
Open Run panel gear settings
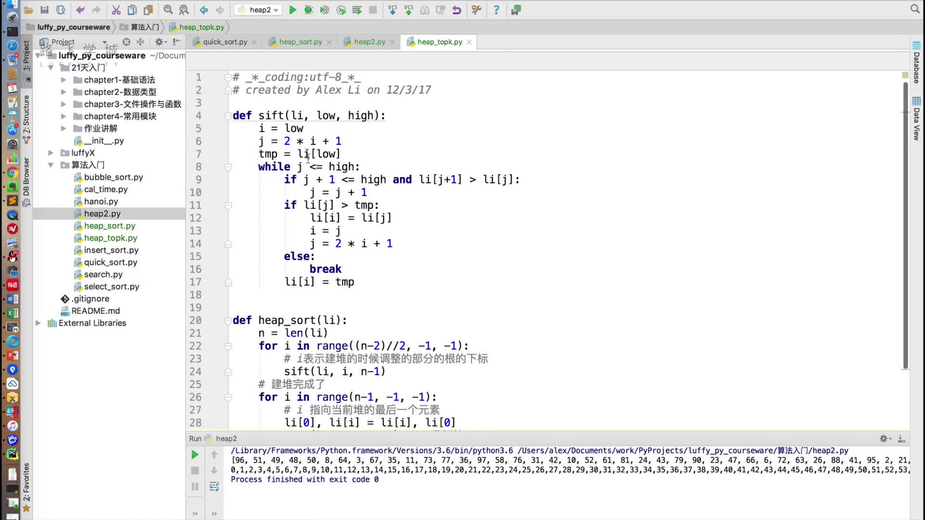[885, 439]
